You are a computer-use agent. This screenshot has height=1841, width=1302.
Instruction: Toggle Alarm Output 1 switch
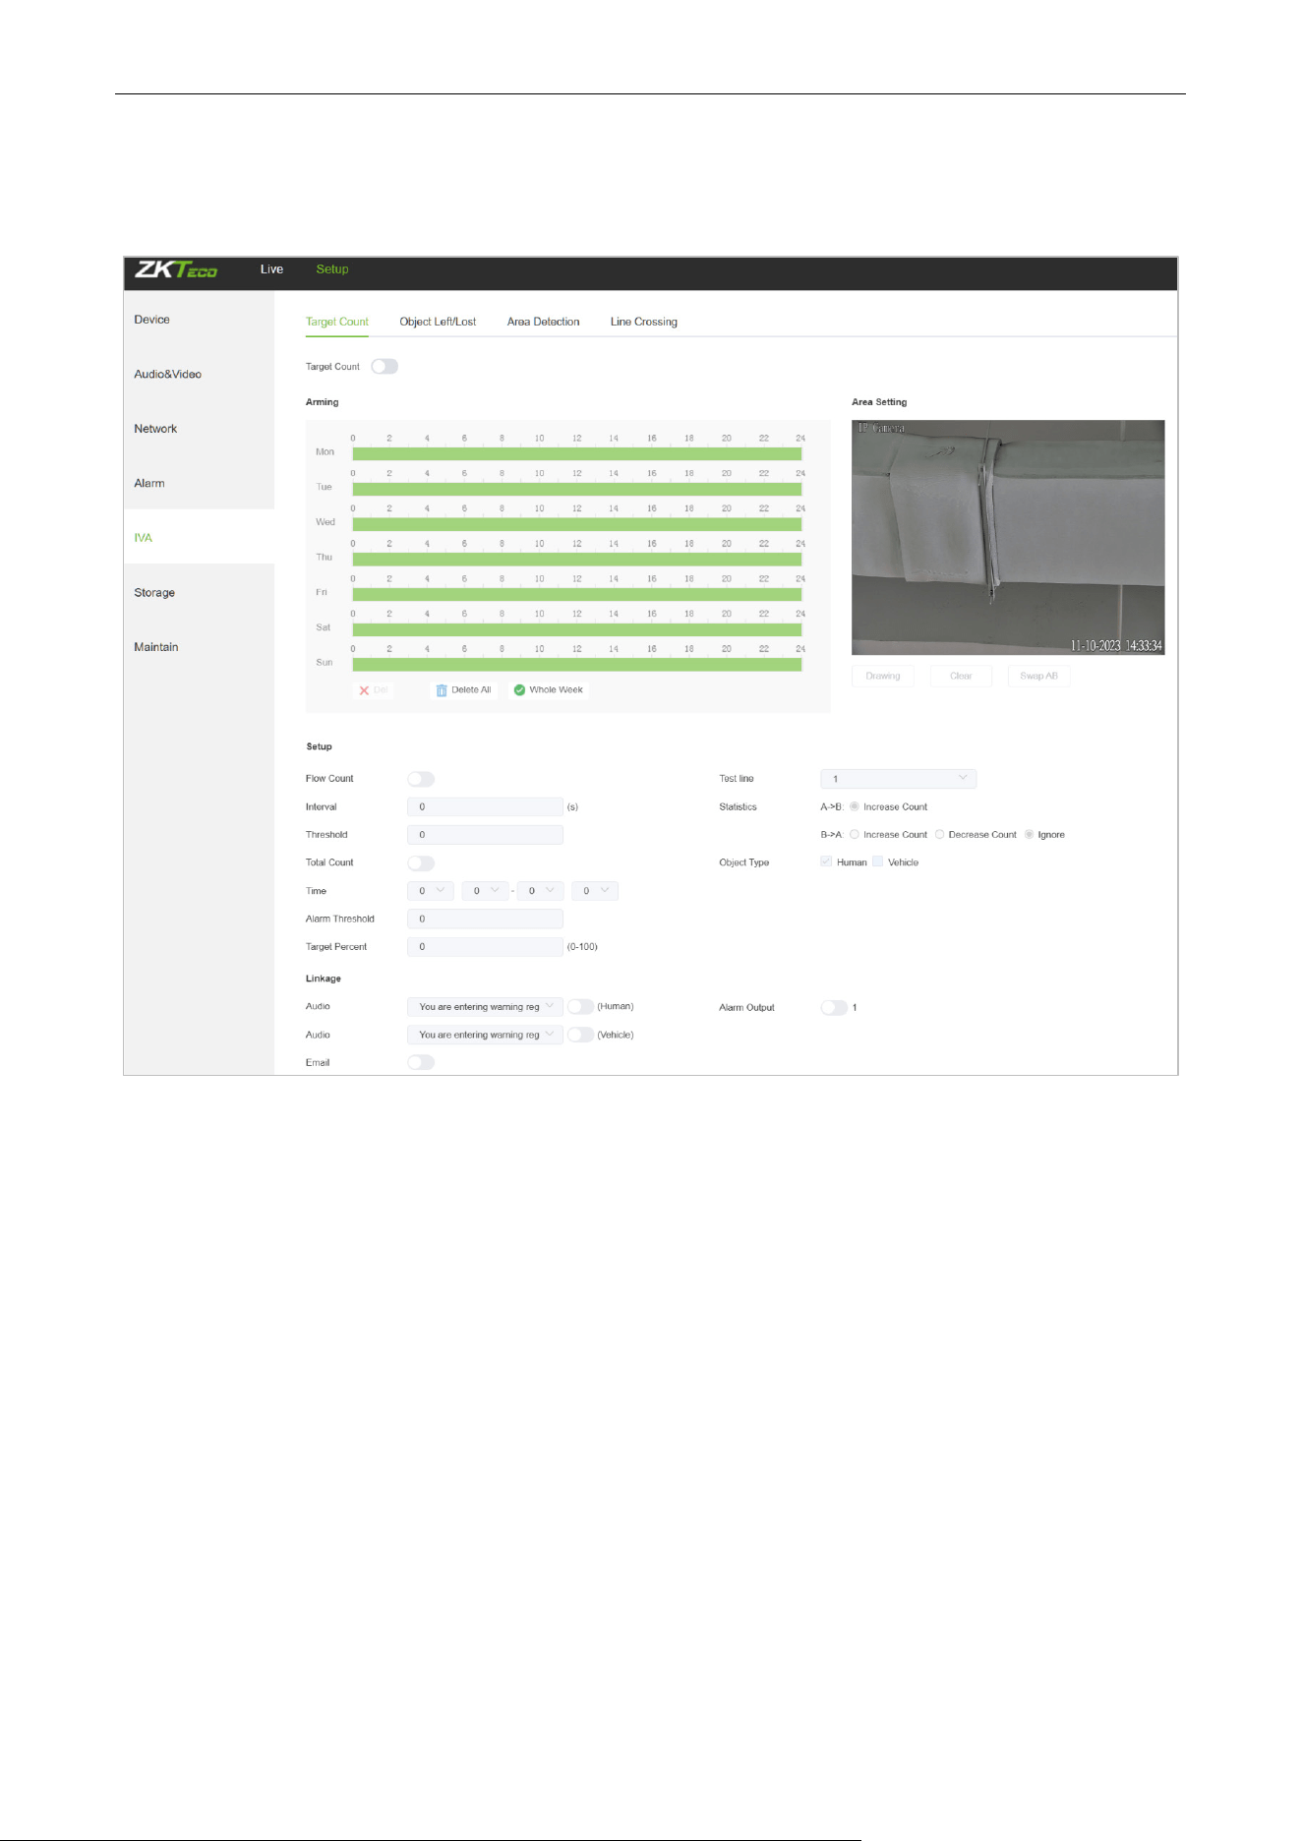coord(834,1008)
